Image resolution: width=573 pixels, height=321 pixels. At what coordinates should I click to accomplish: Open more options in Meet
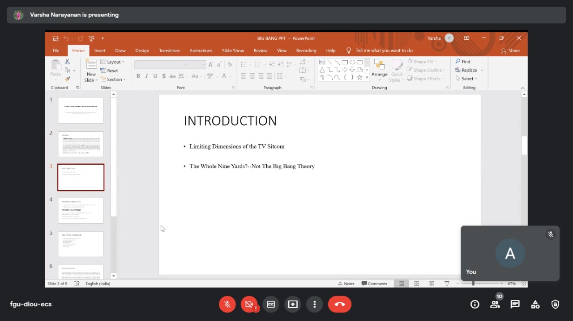pyautogui.click(x=315, y=304)
